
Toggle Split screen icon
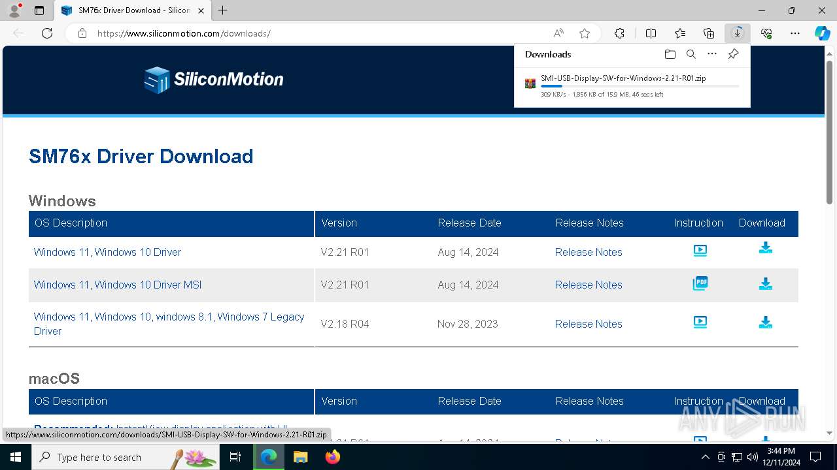(651, 33)
